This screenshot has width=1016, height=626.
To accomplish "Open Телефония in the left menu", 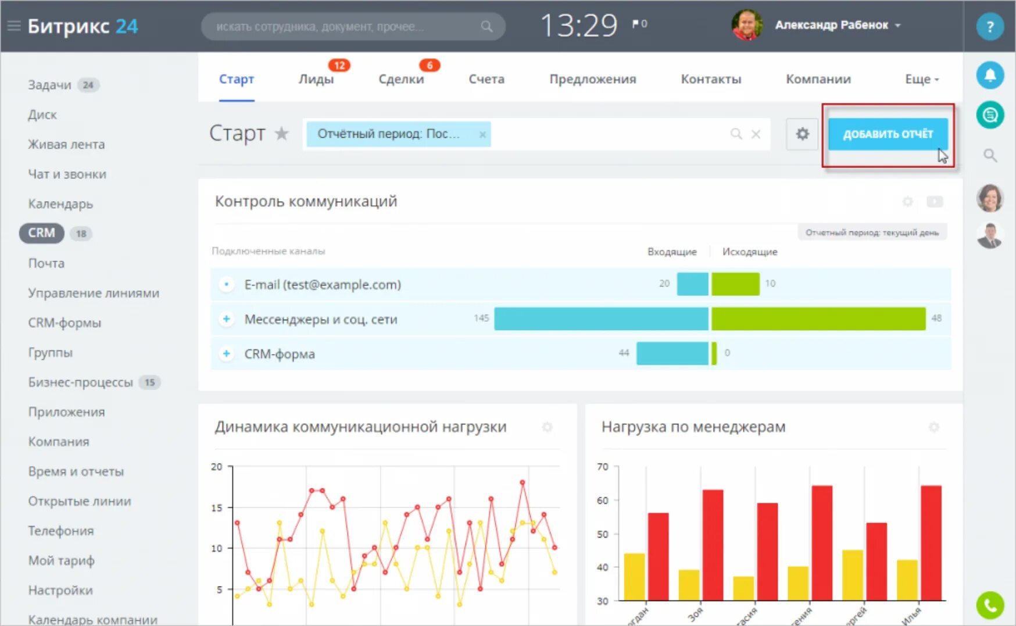I will point(60,531).
